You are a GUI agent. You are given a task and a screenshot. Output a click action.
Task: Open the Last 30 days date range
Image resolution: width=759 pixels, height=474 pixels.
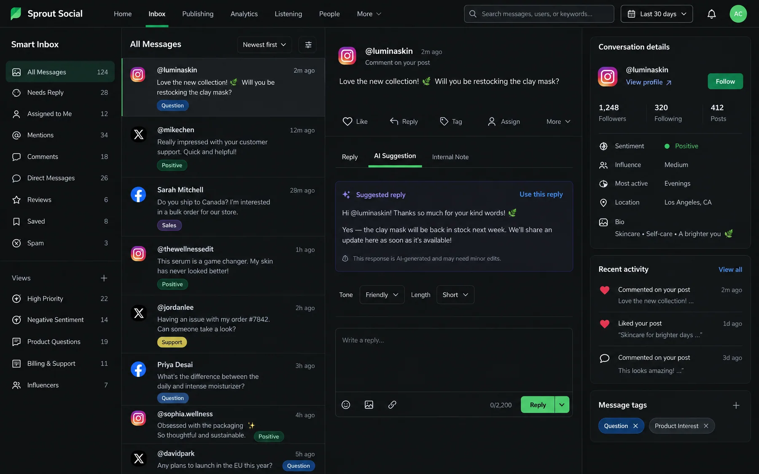coord(657,14)
